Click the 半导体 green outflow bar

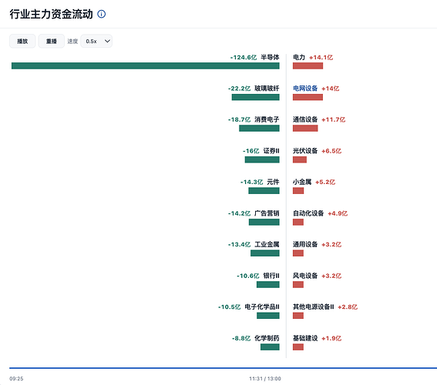tap(146, 65)
